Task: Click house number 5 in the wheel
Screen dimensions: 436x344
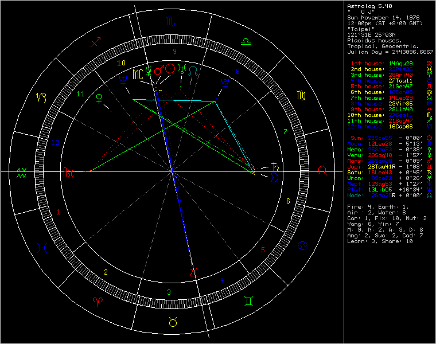Action: 263,249
